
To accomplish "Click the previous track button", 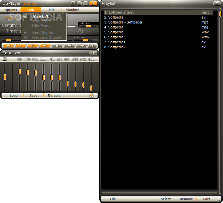I will pos(9,46).
